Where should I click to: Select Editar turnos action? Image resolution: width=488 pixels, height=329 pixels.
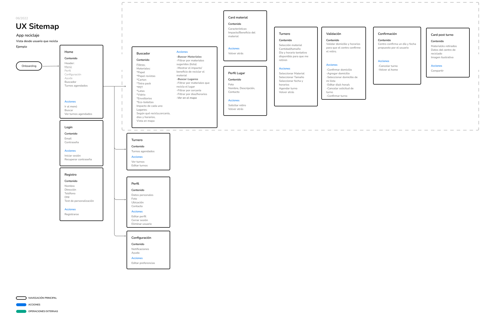point(140,166)
